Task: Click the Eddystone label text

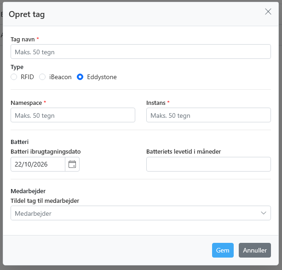Action: tap(102, 77)
